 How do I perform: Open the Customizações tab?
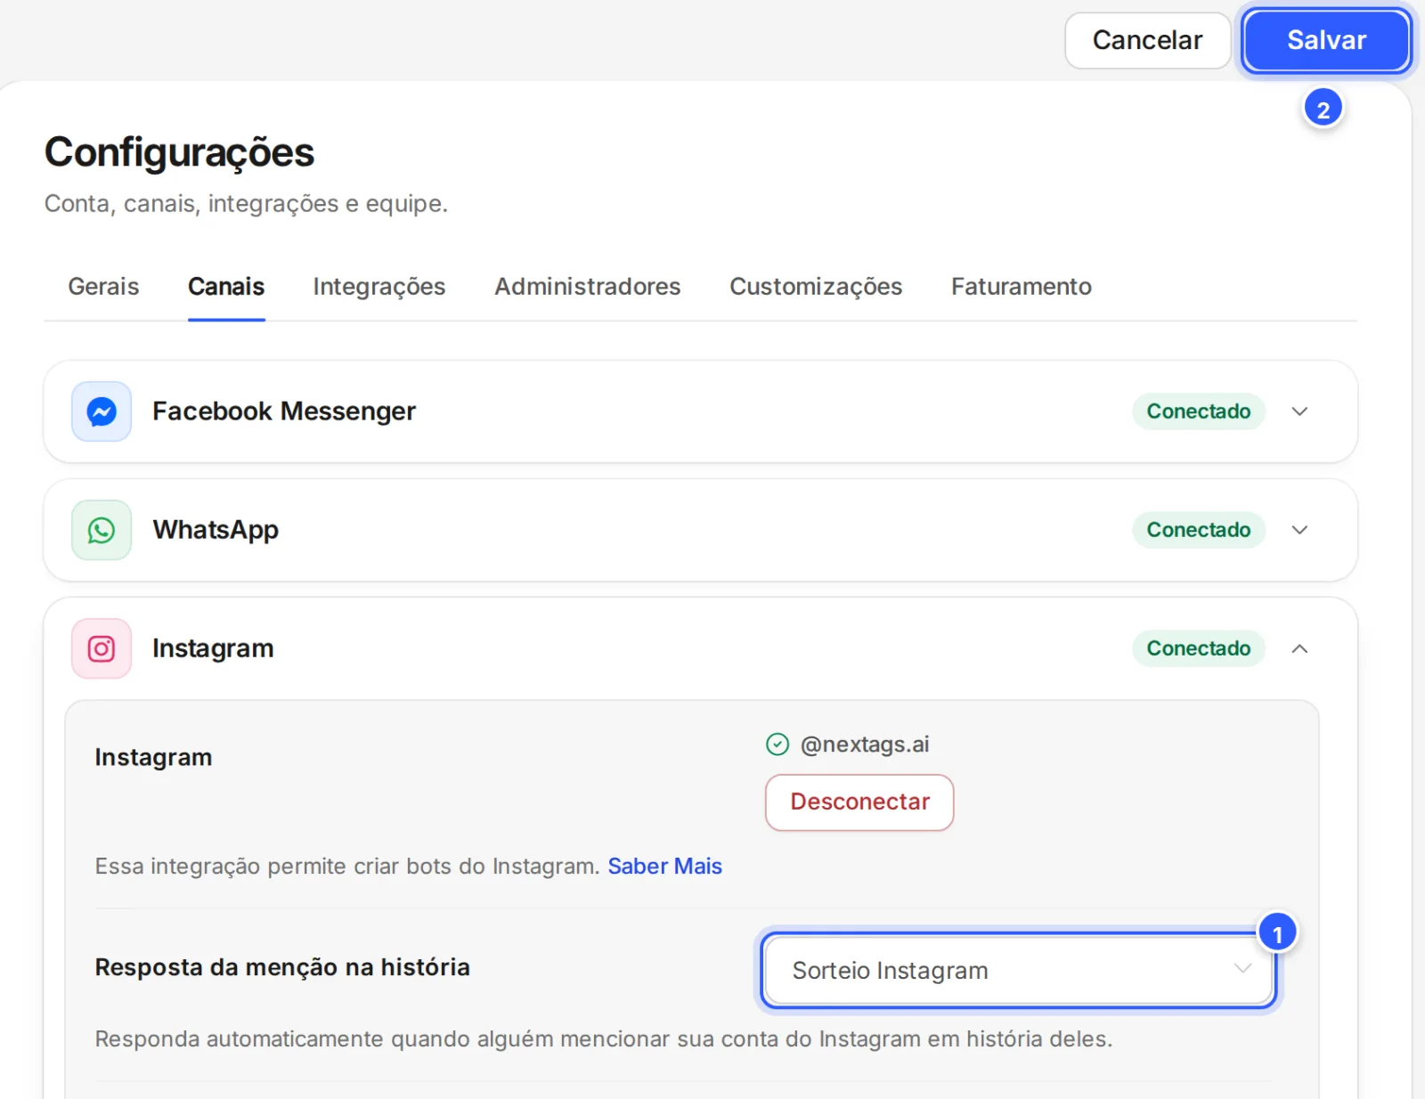click(x=816, y=287)
